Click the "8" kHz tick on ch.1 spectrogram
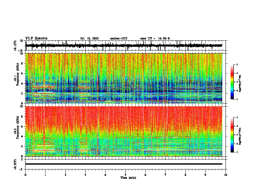 click(x=22, y=63)
